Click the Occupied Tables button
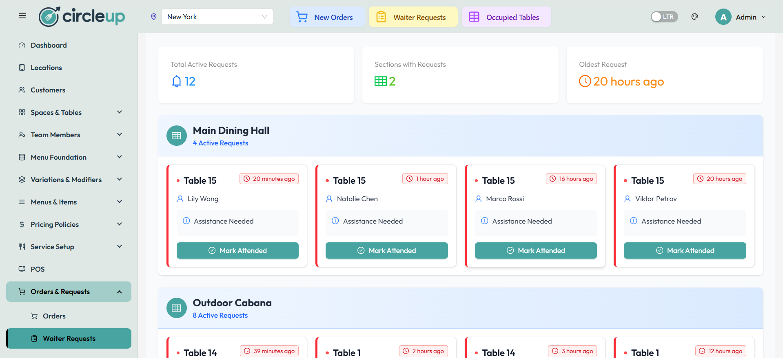Screen dimensions: 783x358 point(506,17)
